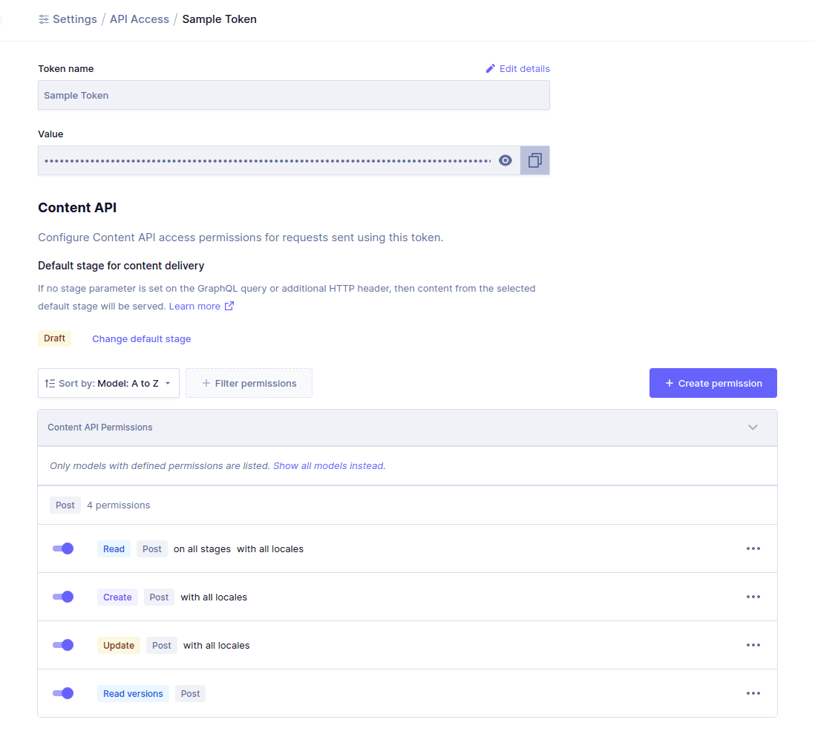The height and width of the screenshot is (737, 815).
Task: Open options menu for Read versions permission
Action: click(753, 693)
